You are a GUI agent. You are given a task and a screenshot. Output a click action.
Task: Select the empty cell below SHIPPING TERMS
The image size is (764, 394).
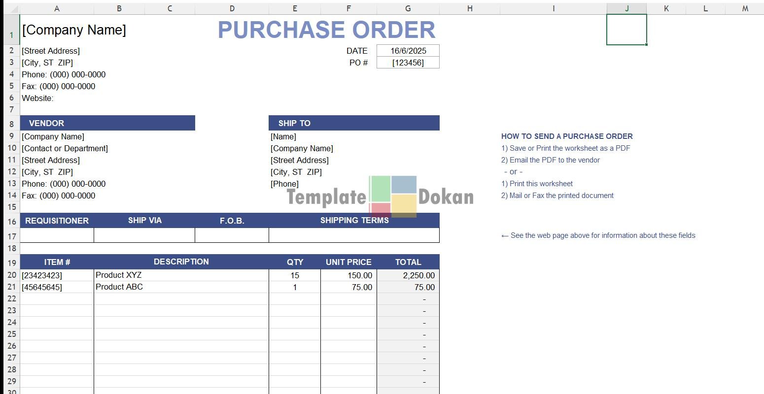pyautogui.click(x=353, y=235)
